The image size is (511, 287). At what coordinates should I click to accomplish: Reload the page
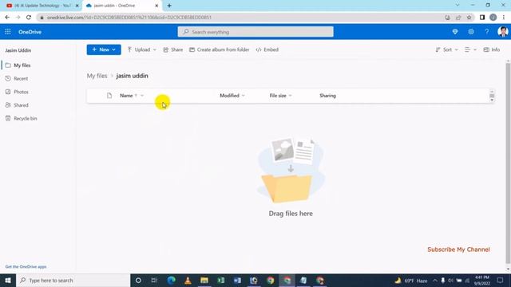click(29, 18)
